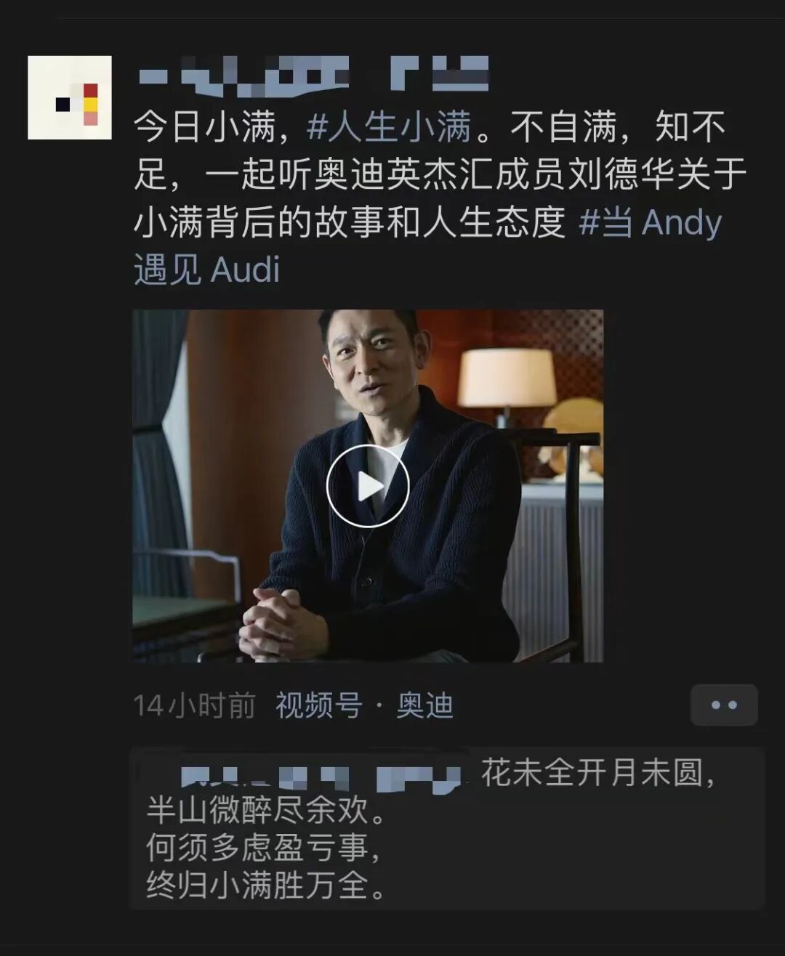Tap the comment line 花未全开月未圆

tap(597, 773)
